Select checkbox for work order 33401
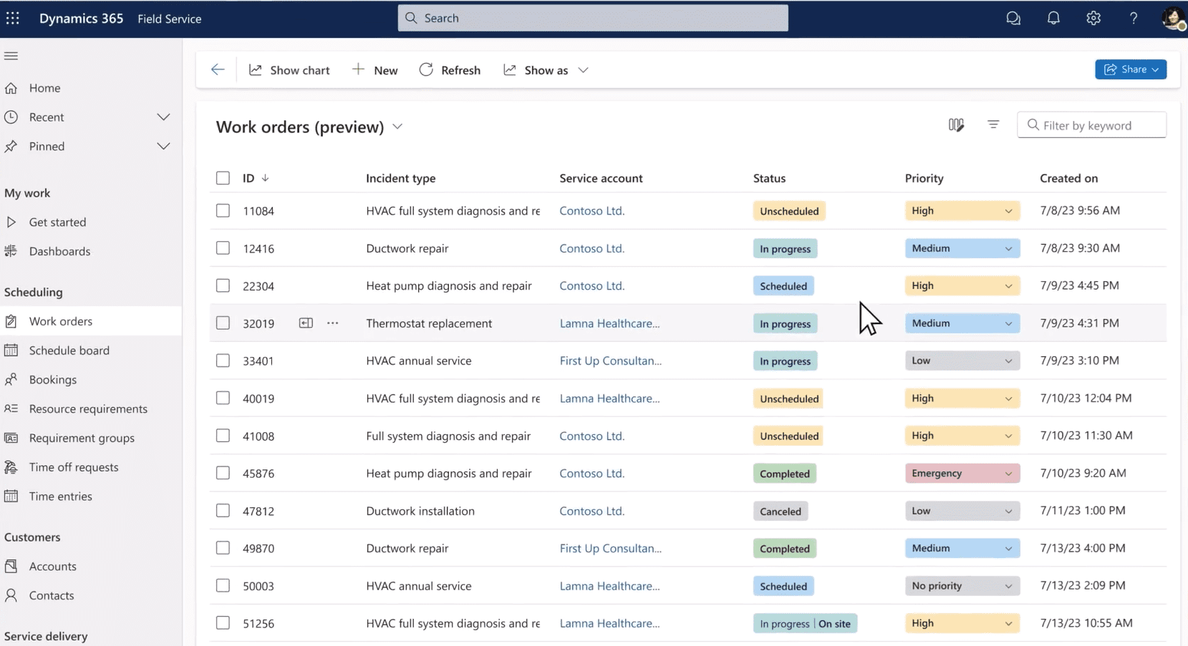Image resolution: width=1188 pixels, height=646 pixels. (223, 361)
